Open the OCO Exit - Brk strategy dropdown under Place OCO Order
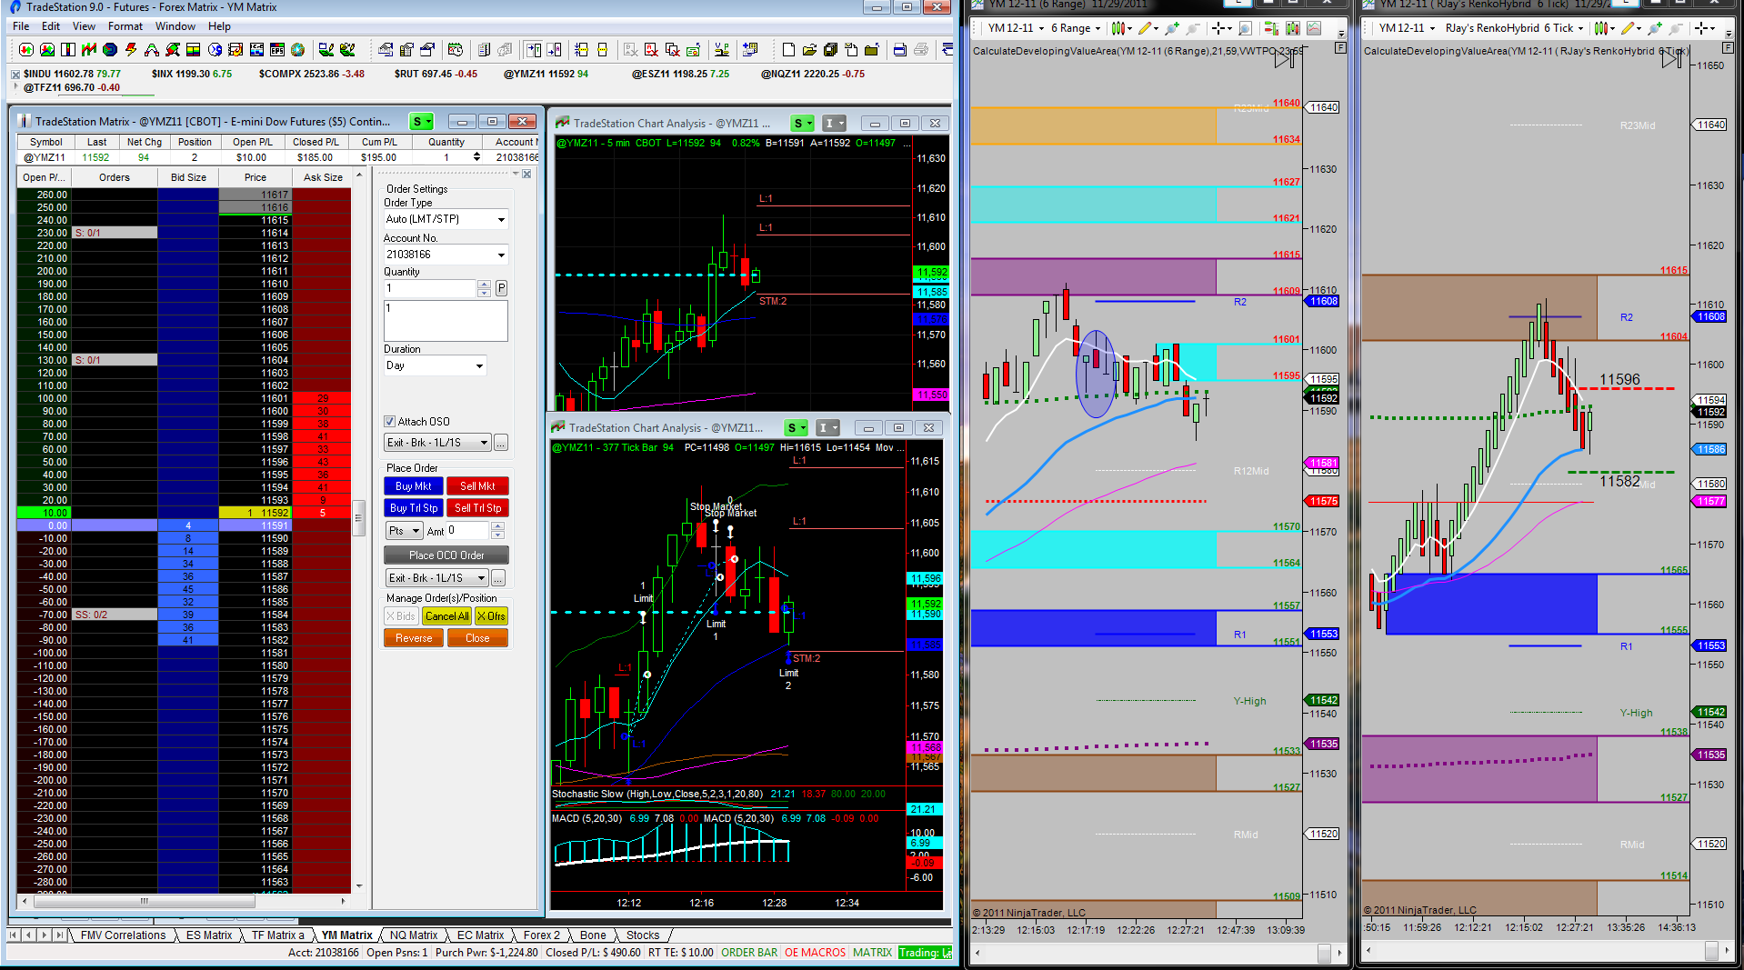This screenshot has width=1744, height=970. click(x=437, y=578)
